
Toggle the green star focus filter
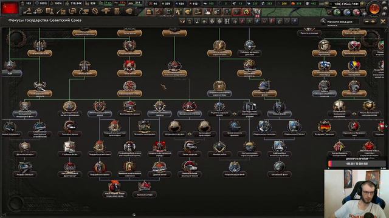click(249, 22)
